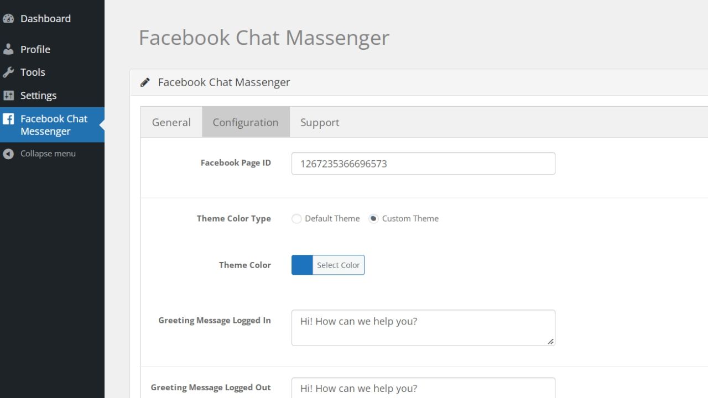
Task: Click the pencil icon in panel header
Action: click(145, 82)
